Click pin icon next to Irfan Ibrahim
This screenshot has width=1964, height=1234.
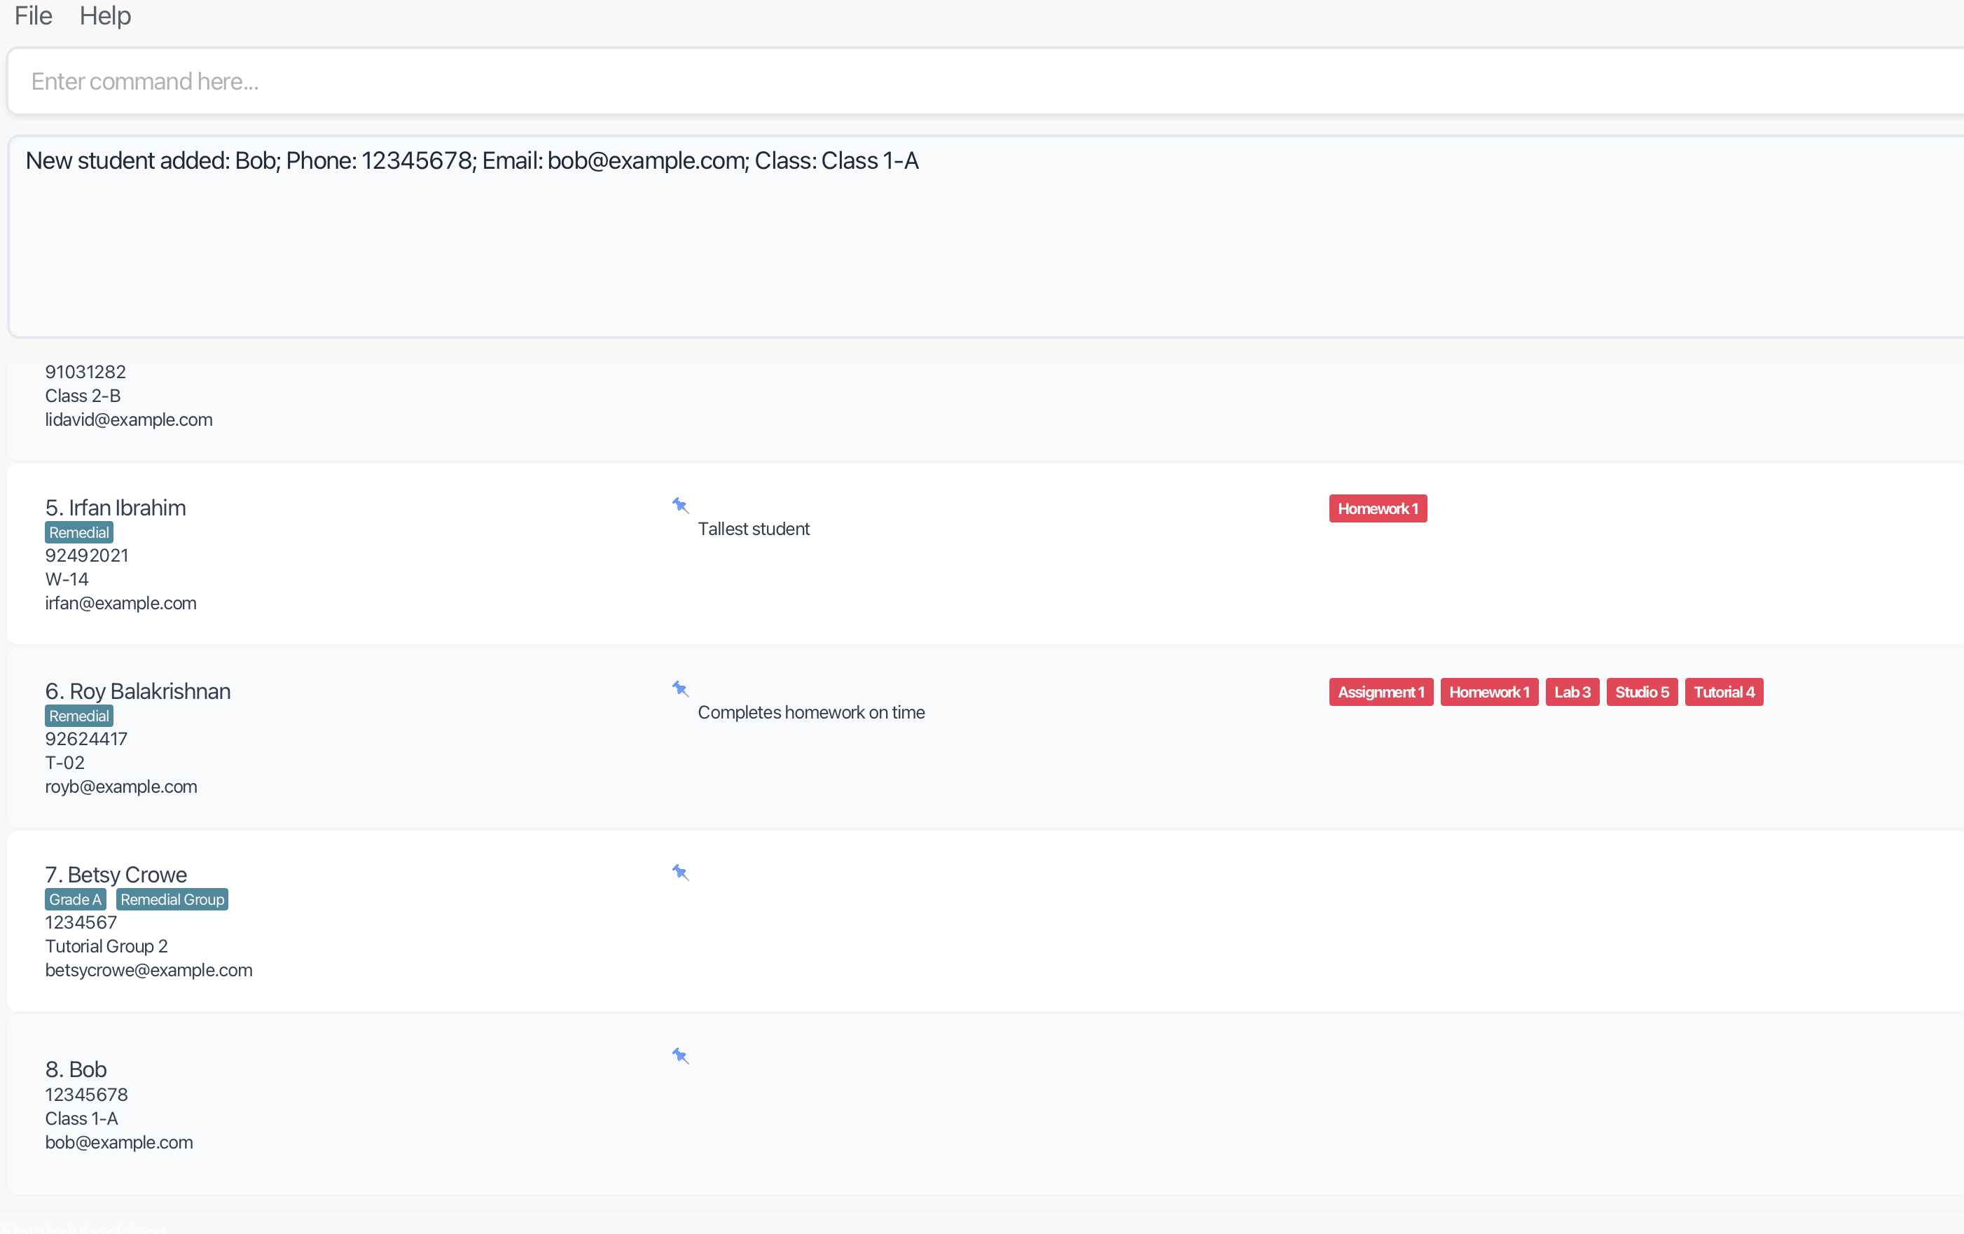coord(680,506)
